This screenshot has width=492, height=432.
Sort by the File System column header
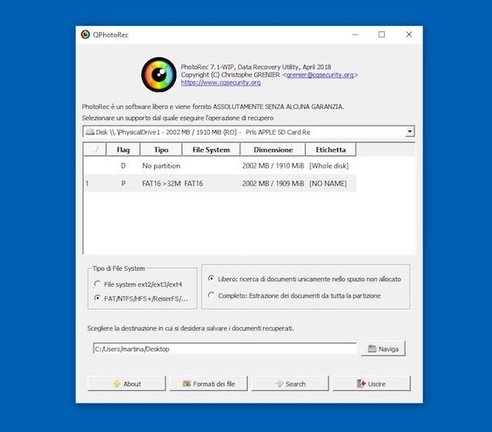point(211,150)
